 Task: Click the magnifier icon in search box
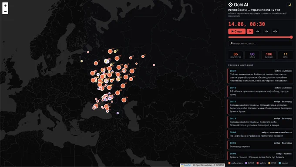[x=231, y=43]
